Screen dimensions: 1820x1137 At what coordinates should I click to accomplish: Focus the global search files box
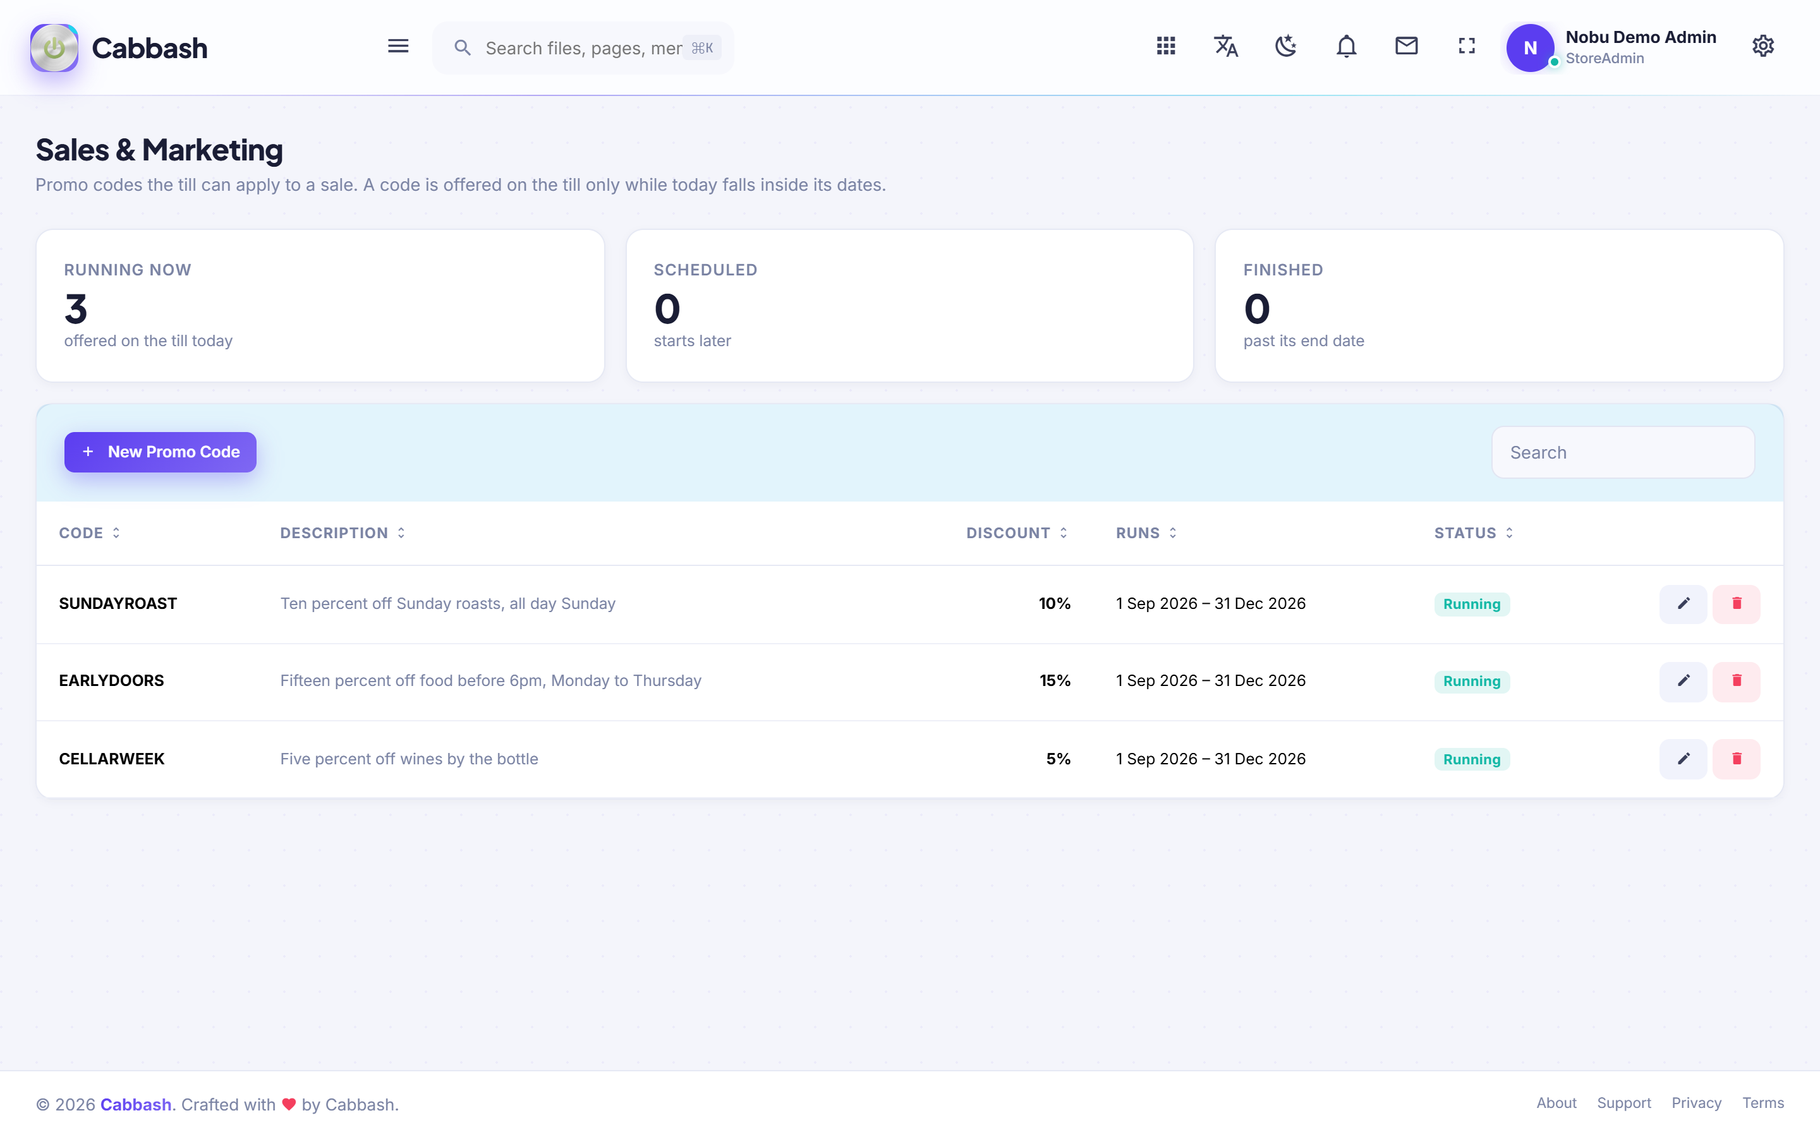tap(583, 48)
